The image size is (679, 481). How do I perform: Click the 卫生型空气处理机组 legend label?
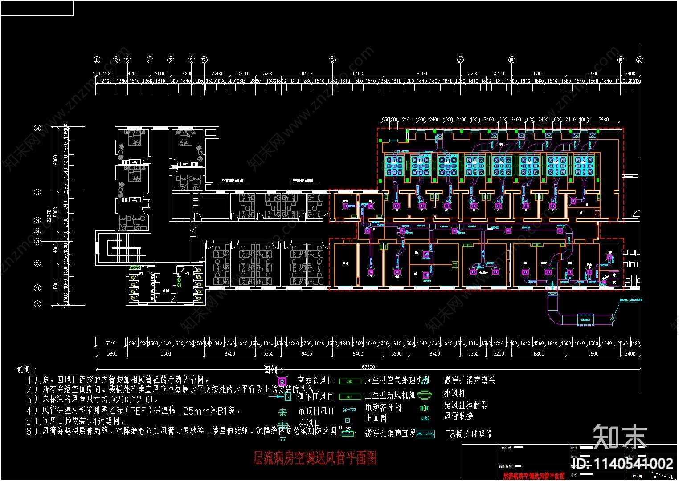[397, 380]
